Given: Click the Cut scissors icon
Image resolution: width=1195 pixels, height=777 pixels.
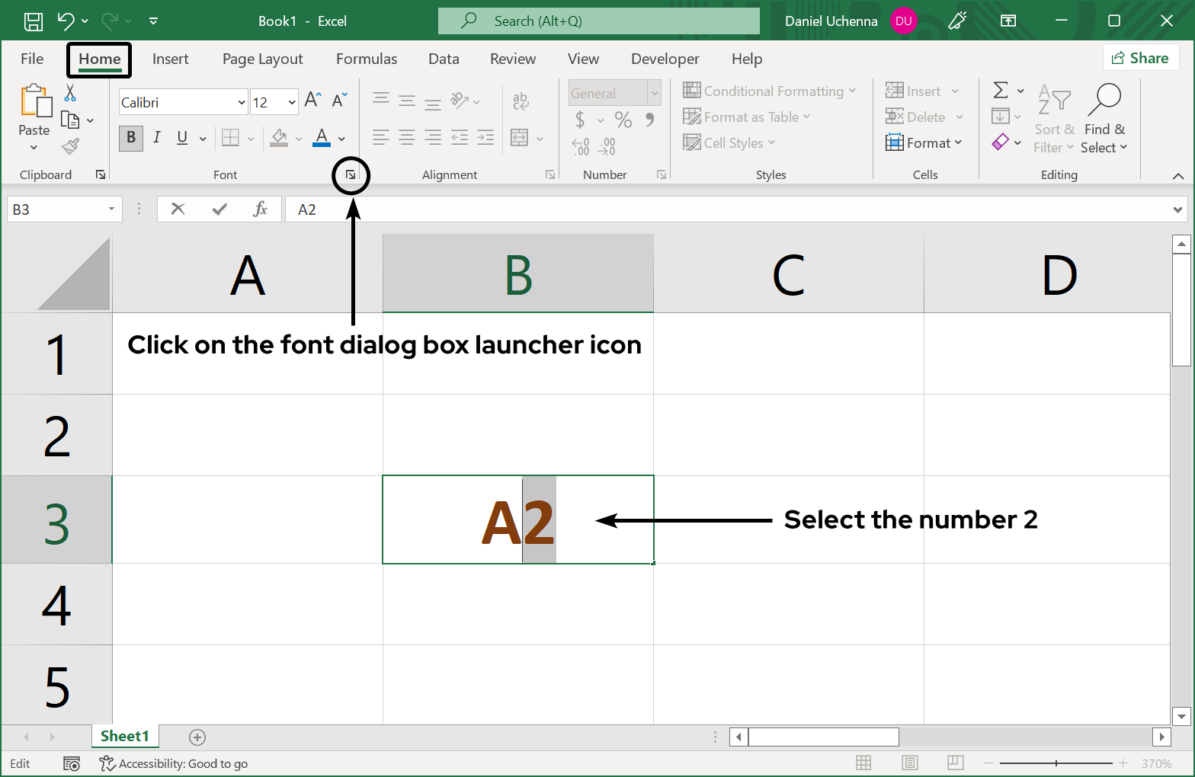Looking at the screenshot, I should 70,93.
